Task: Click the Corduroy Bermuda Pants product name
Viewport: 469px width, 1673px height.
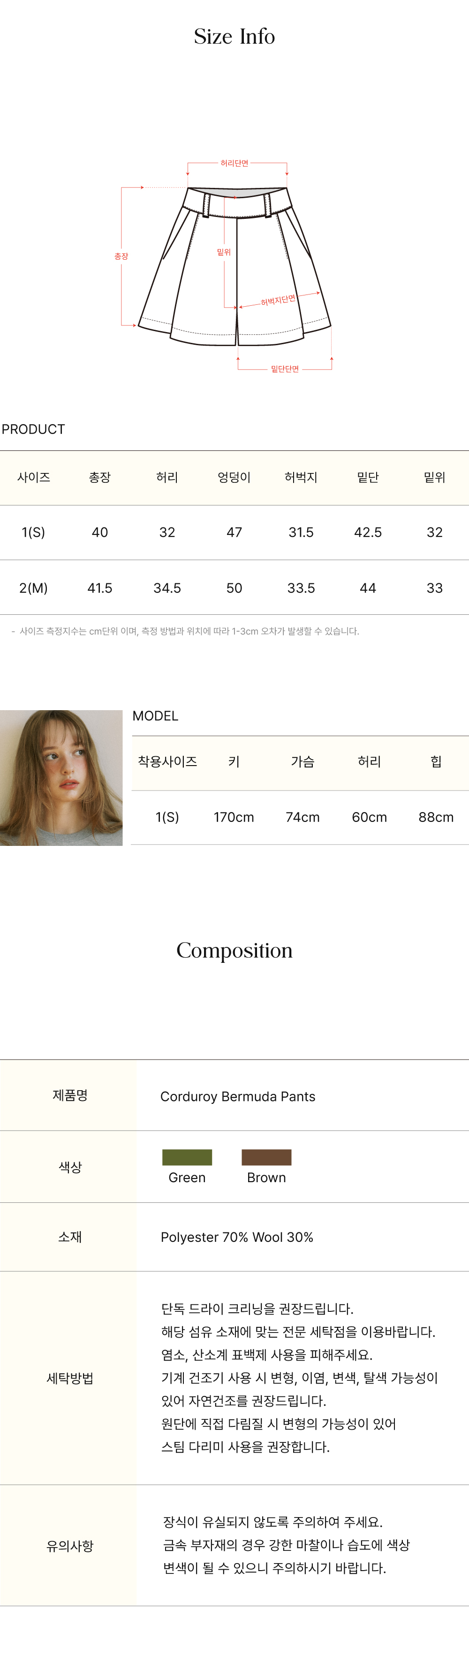Action: (x=237, y=1096)
